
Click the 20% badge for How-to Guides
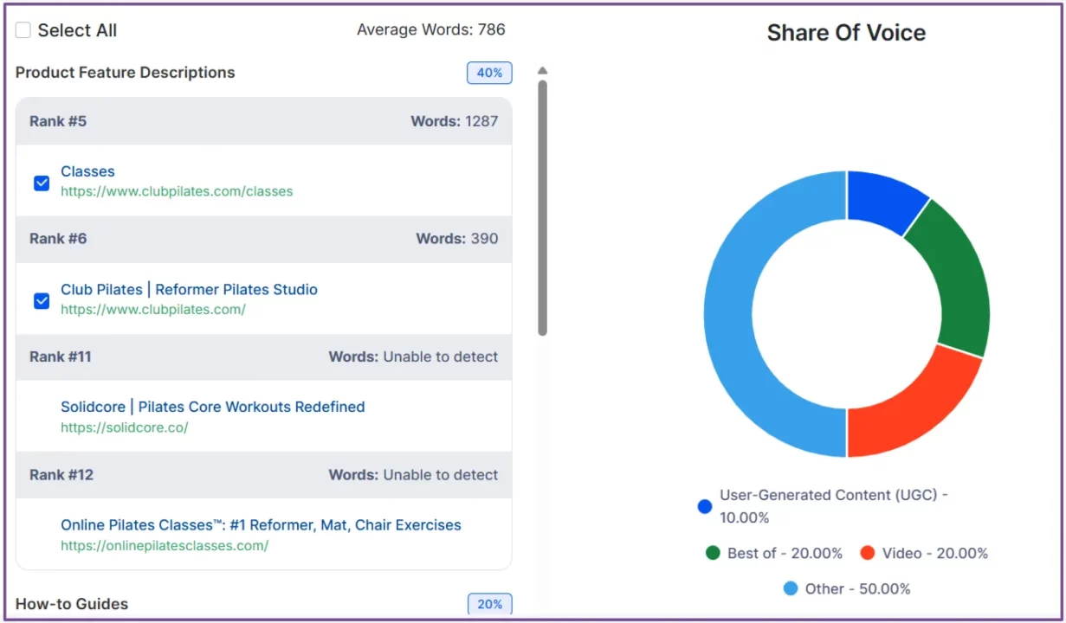pos(490,604)
